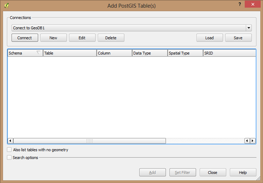Click the Set Filter button
The image size is (263, 183).
[183, 172]
